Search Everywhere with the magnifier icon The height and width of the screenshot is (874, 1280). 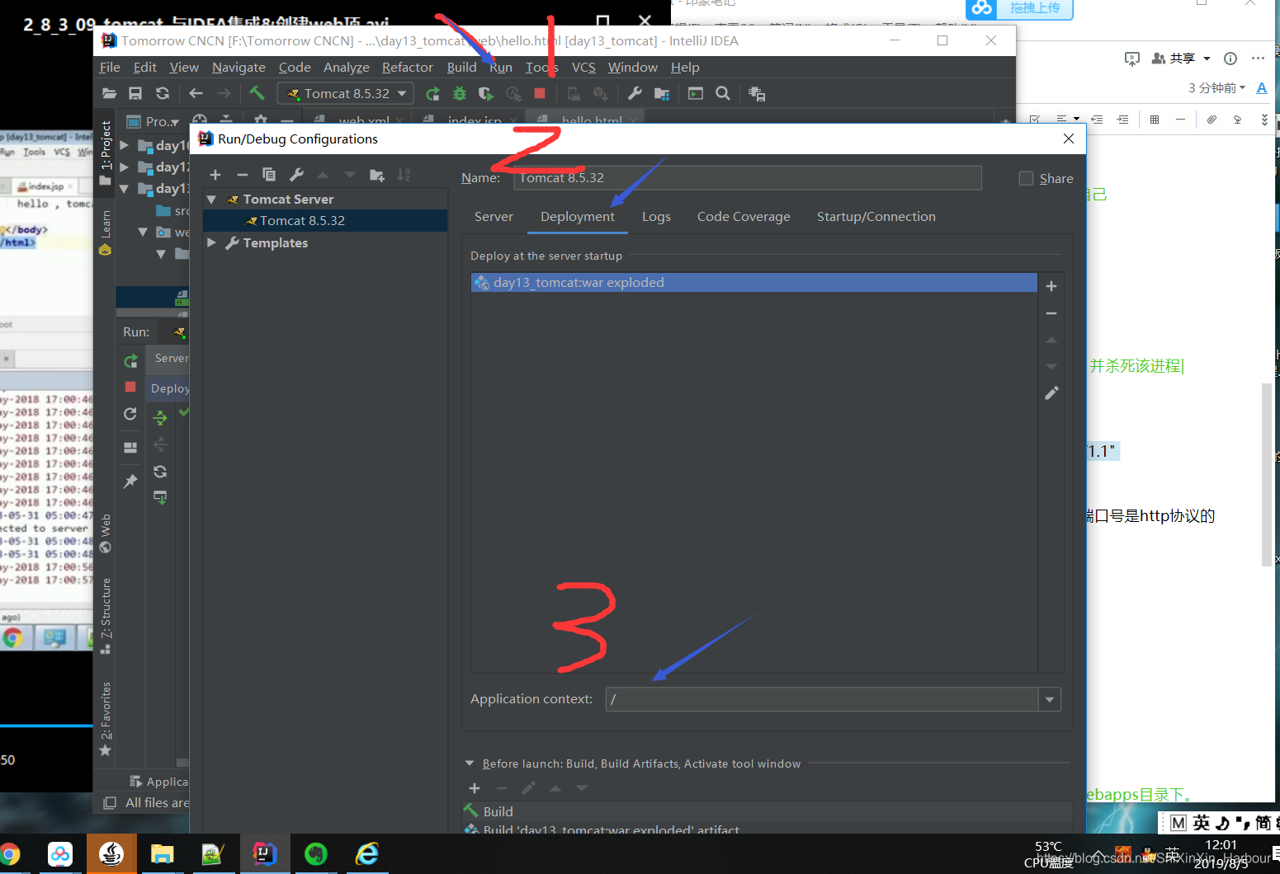(723, 93)
